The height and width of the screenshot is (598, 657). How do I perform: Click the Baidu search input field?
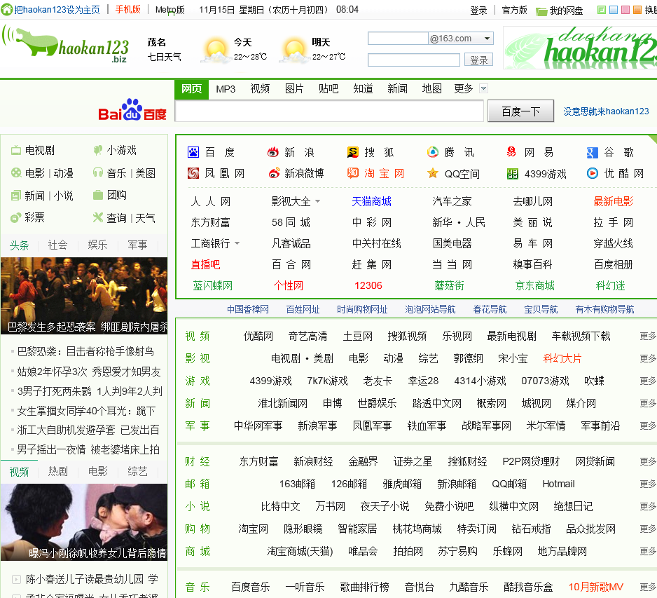[329, 111]
